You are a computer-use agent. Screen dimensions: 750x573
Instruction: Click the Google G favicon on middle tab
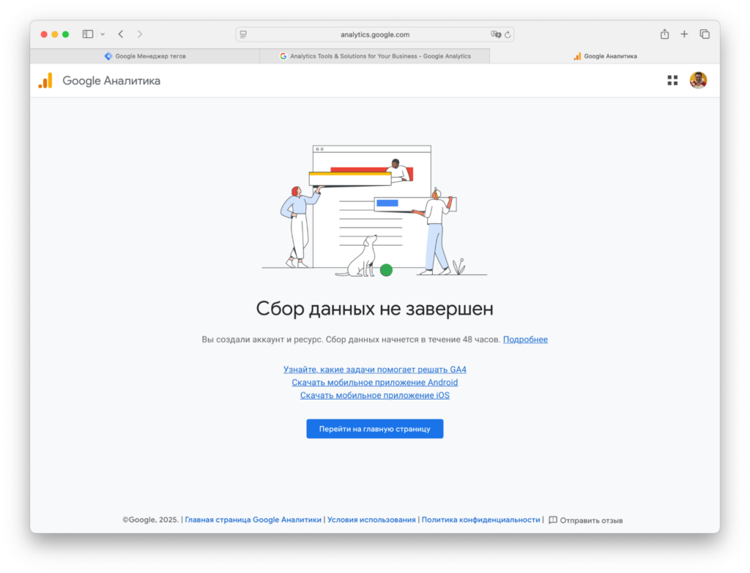coord(283,56)
